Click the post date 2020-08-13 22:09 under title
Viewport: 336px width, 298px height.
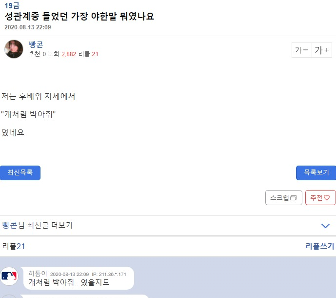[27, 27]
